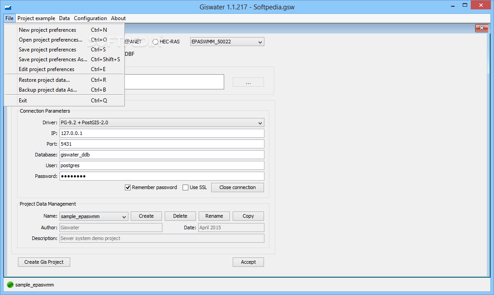This screenshot has width=494, height=295.
Task: Enable the Use SSL checkbox
Action: click(186, 187)
